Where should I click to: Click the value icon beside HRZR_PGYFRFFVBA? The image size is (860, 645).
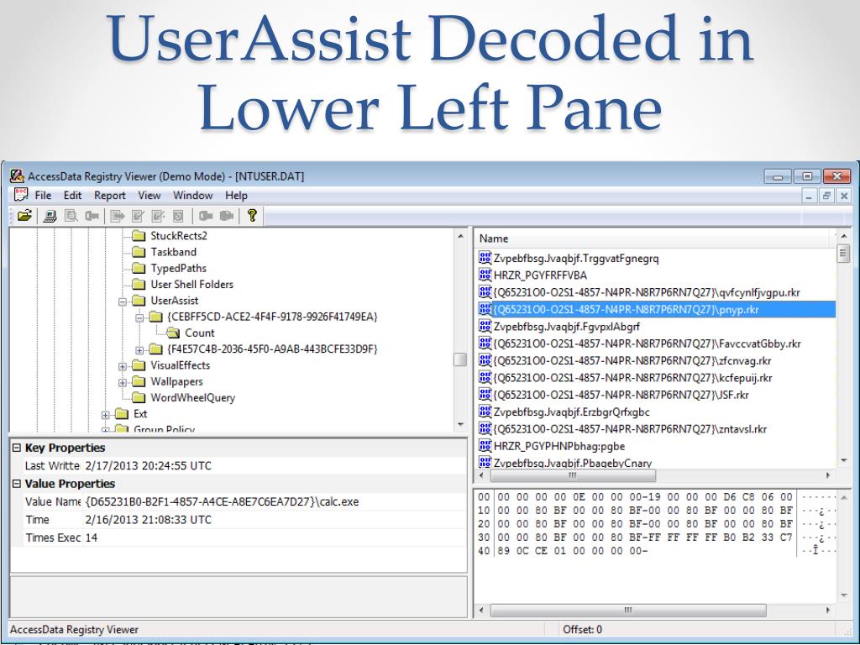[485, 275]
